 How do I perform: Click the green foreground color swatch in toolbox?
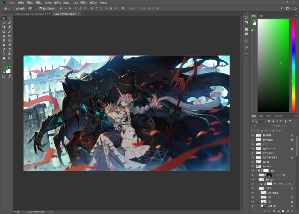(x=6, y=68)
